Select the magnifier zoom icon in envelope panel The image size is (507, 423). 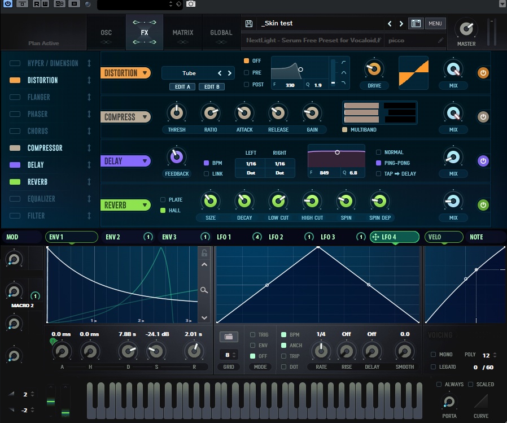click(x=204, y=290)
